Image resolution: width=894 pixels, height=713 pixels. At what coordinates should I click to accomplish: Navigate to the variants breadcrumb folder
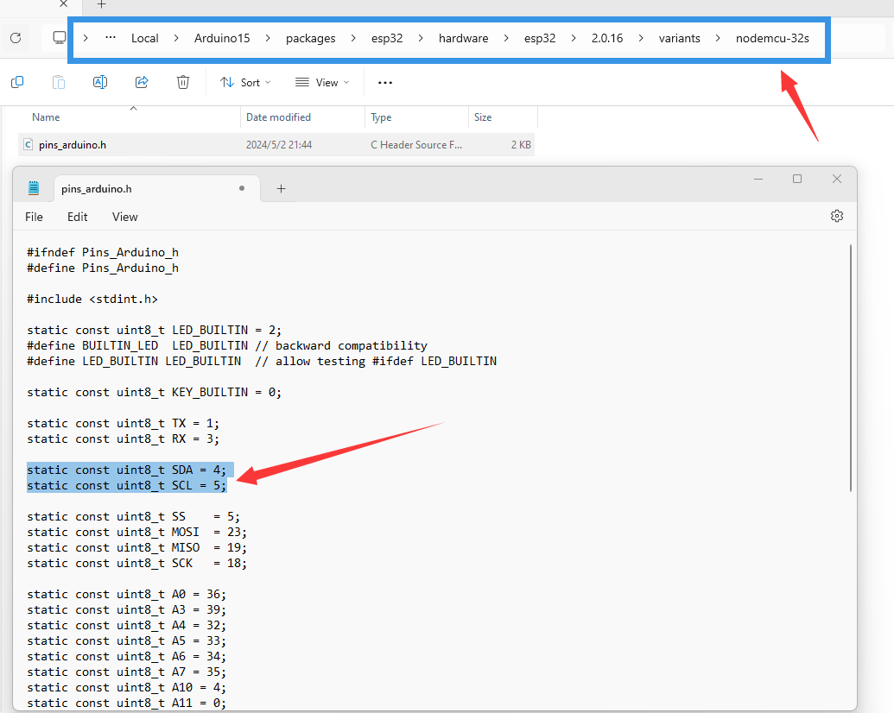tap(679, 38)
